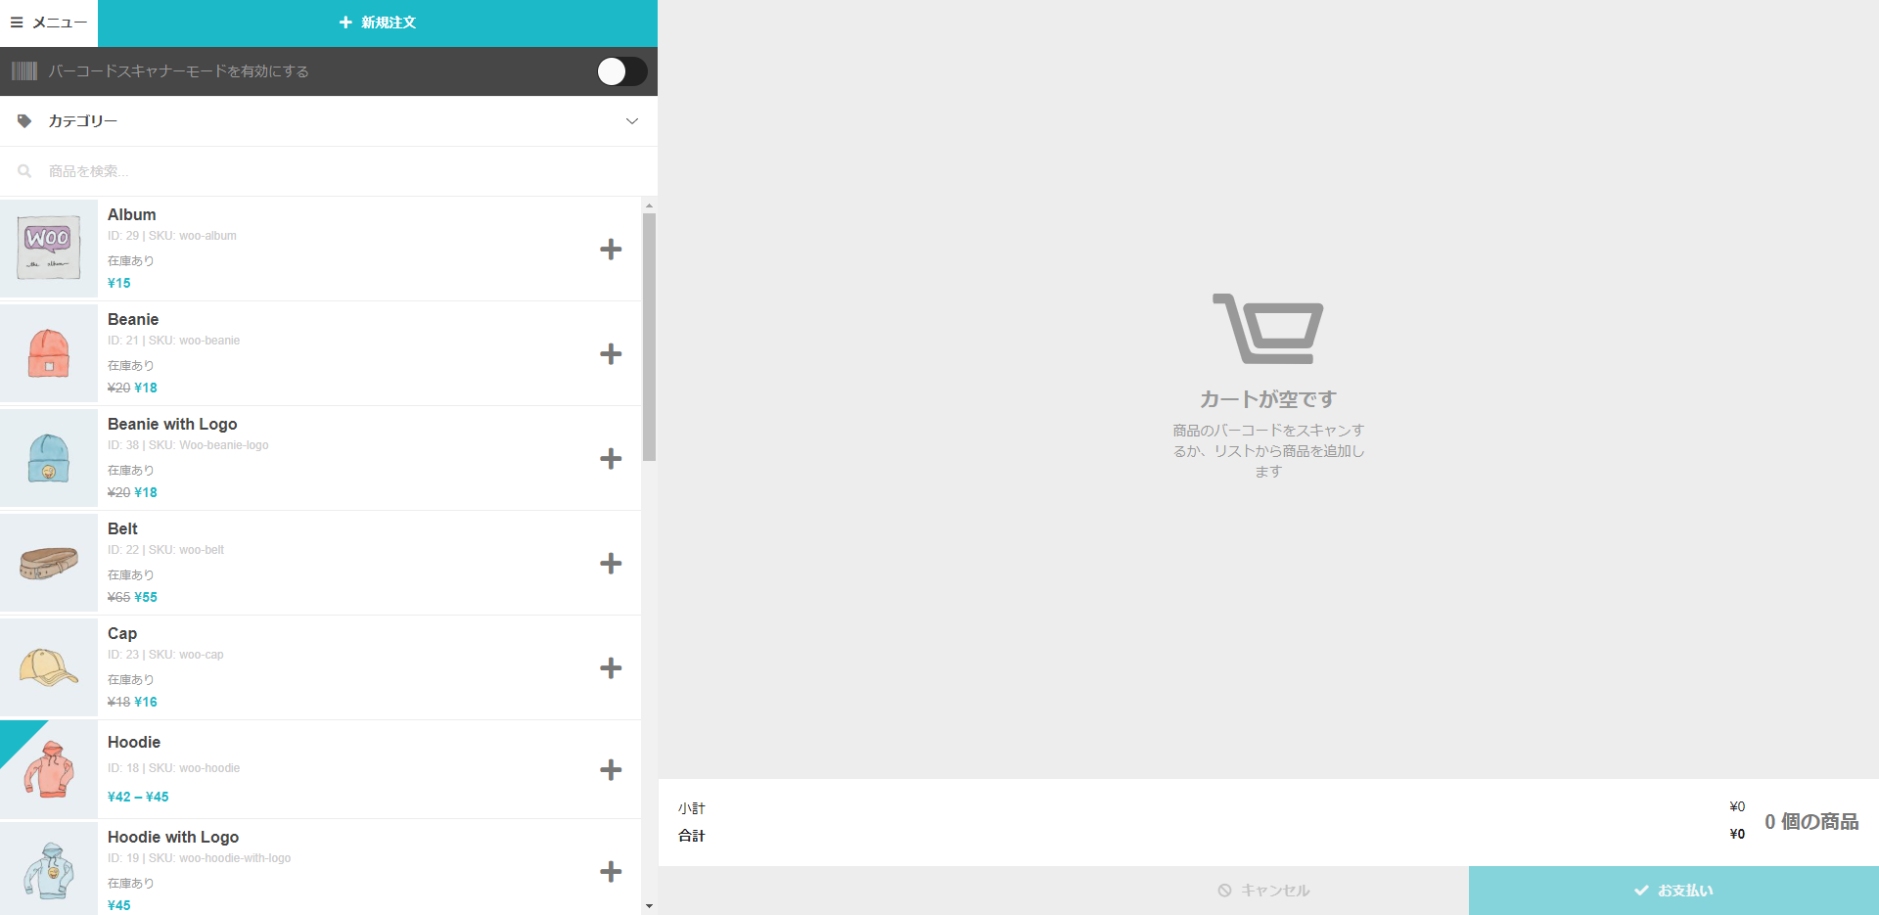Start a 新規注文 new order
The image size is (1879, 915).
click(378, 23)
